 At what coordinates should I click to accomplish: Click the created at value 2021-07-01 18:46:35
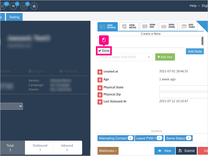(x=173, y=71)
